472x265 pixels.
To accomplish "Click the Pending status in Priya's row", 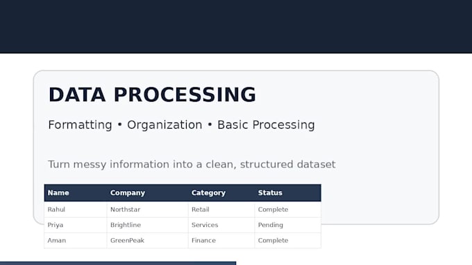I will (x=288, y=225).
